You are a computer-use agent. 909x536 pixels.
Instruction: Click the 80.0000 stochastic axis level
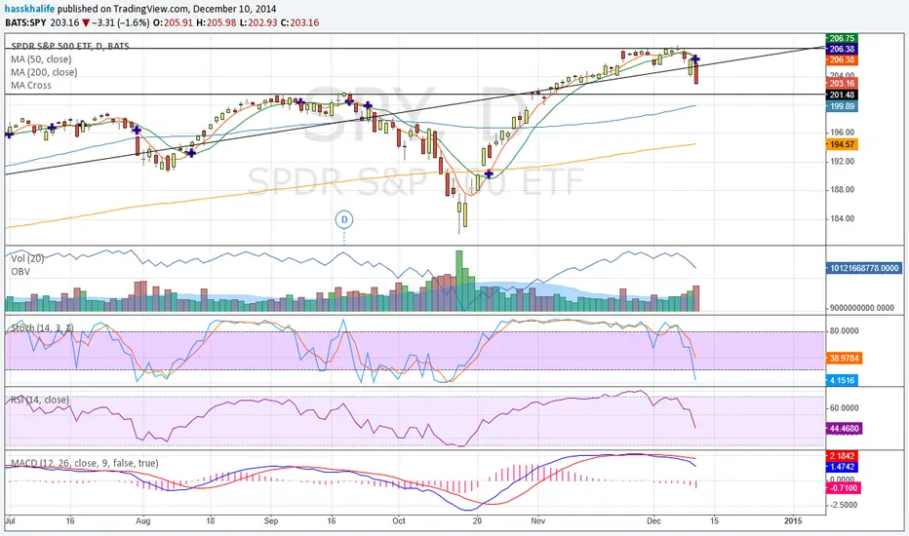(844, 331)
